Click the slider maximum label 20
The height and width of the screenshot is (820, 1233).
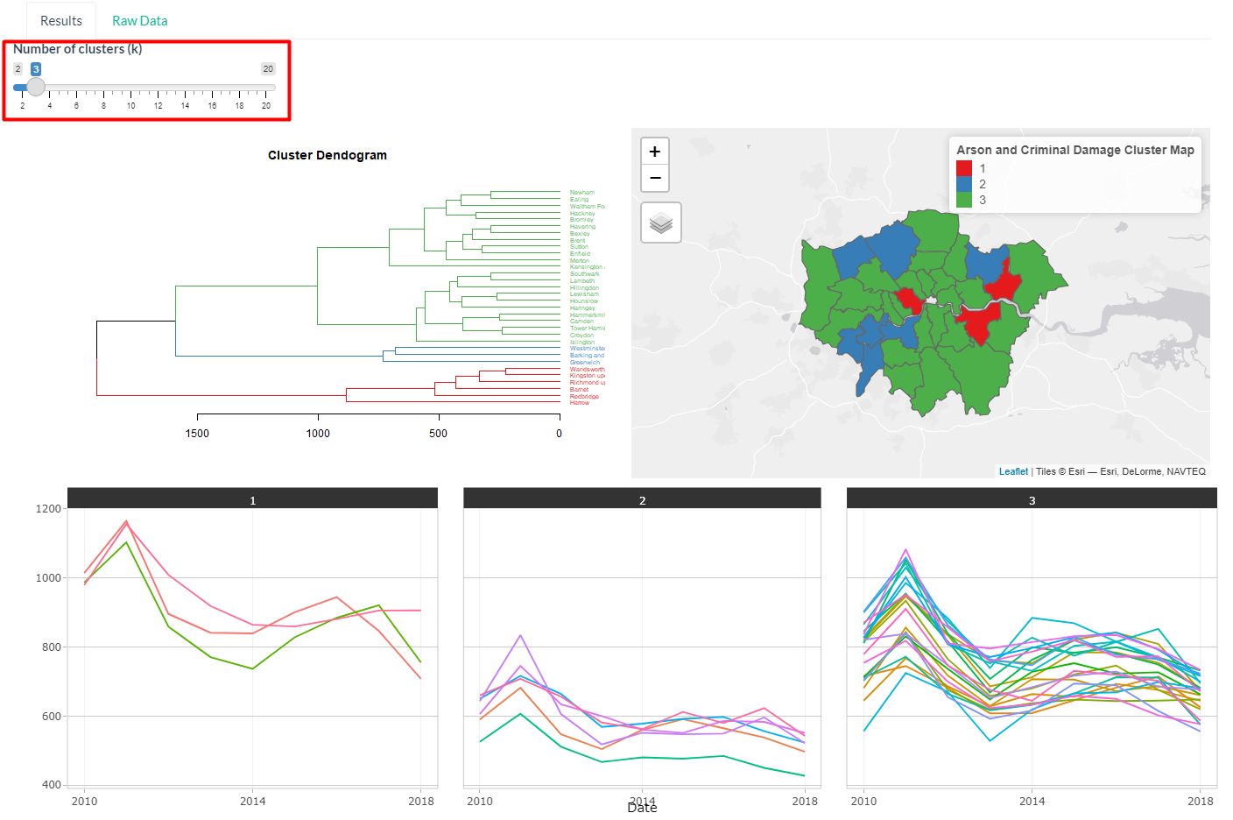[x=268, y=68]
